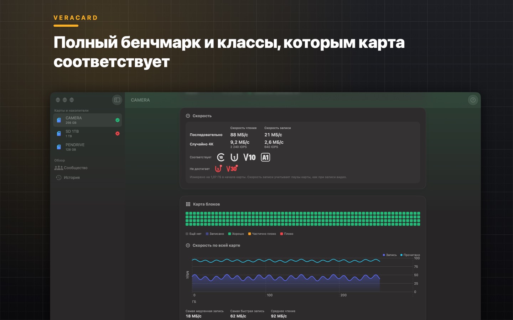Toggle the sidebar panel button
The image size is (513, 320).
tap(117, 100)
